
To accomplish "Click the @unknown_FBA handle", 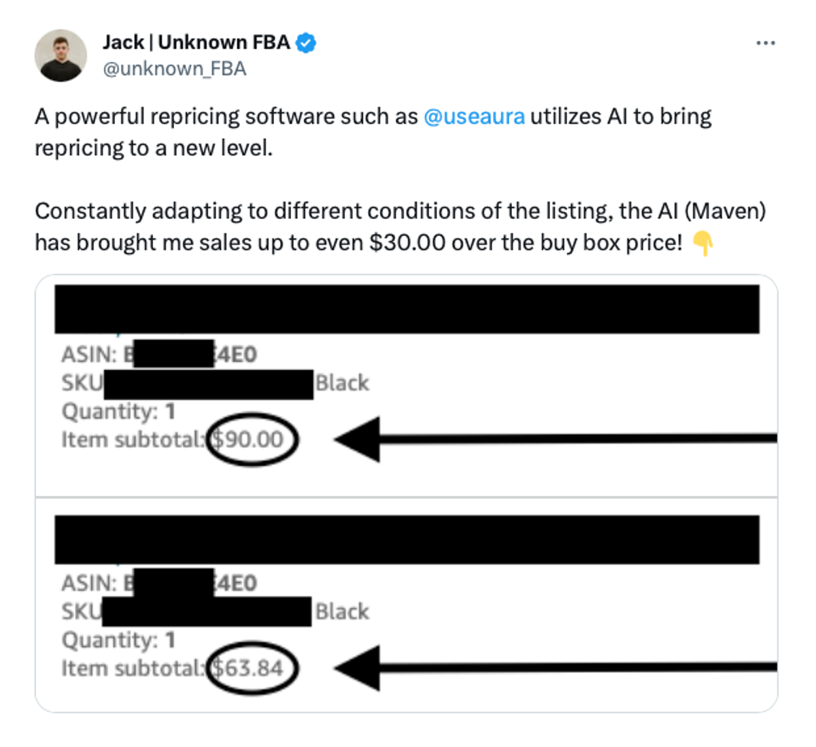I will (175, 68).
